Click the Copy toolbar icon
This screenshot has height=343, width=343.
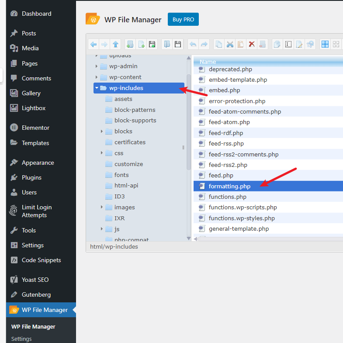pyautogui.click(x=219, y=45)
